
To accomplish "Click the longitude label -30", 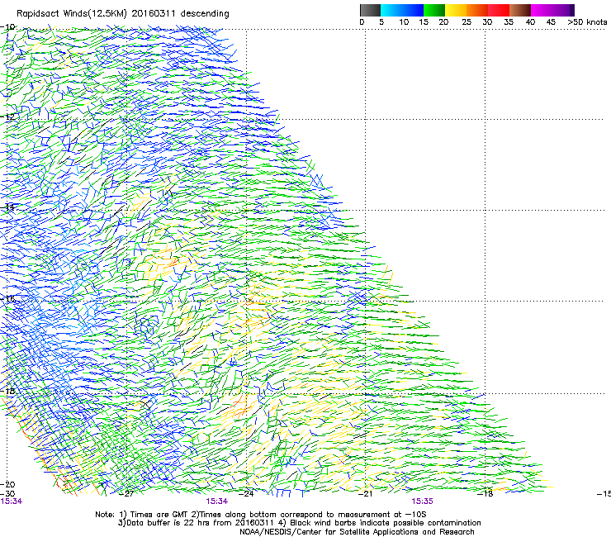I will [x=7, y=494].
